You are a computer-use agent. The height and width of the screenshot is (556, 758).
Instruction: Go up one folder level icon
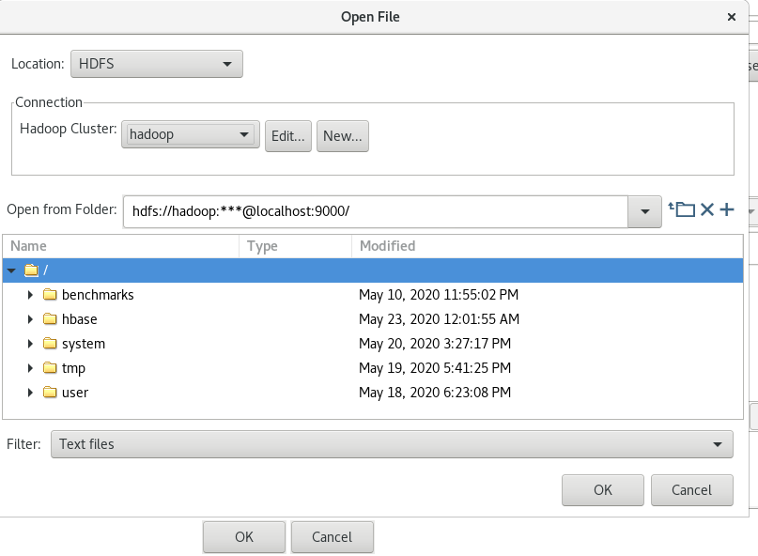682,209
